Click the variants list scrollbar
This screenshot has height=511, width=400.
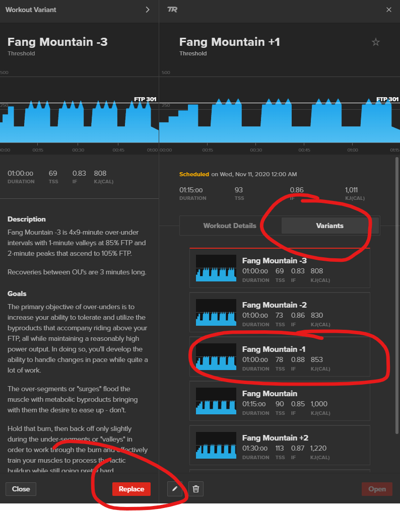coord(396,302)
